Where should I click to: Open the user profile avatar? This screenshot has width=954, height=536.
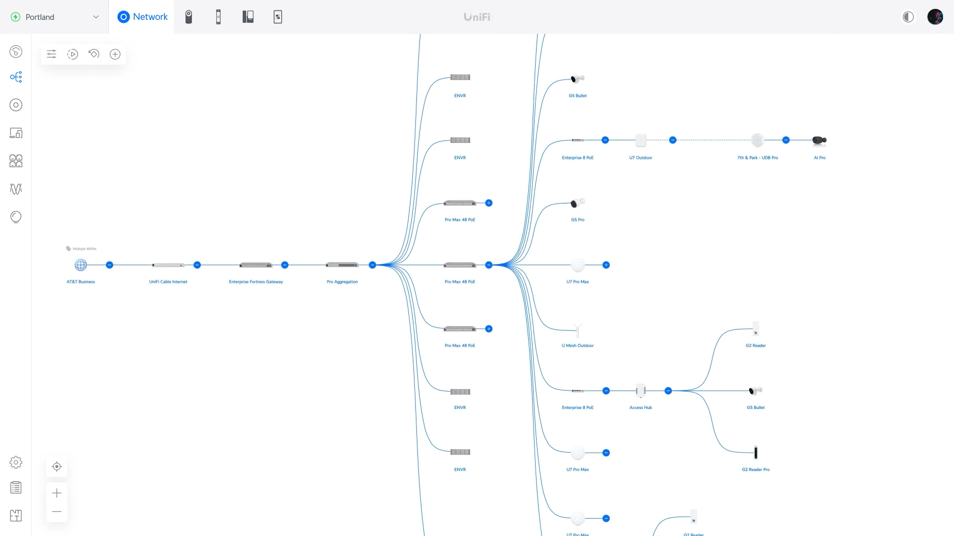coord(935,17)
